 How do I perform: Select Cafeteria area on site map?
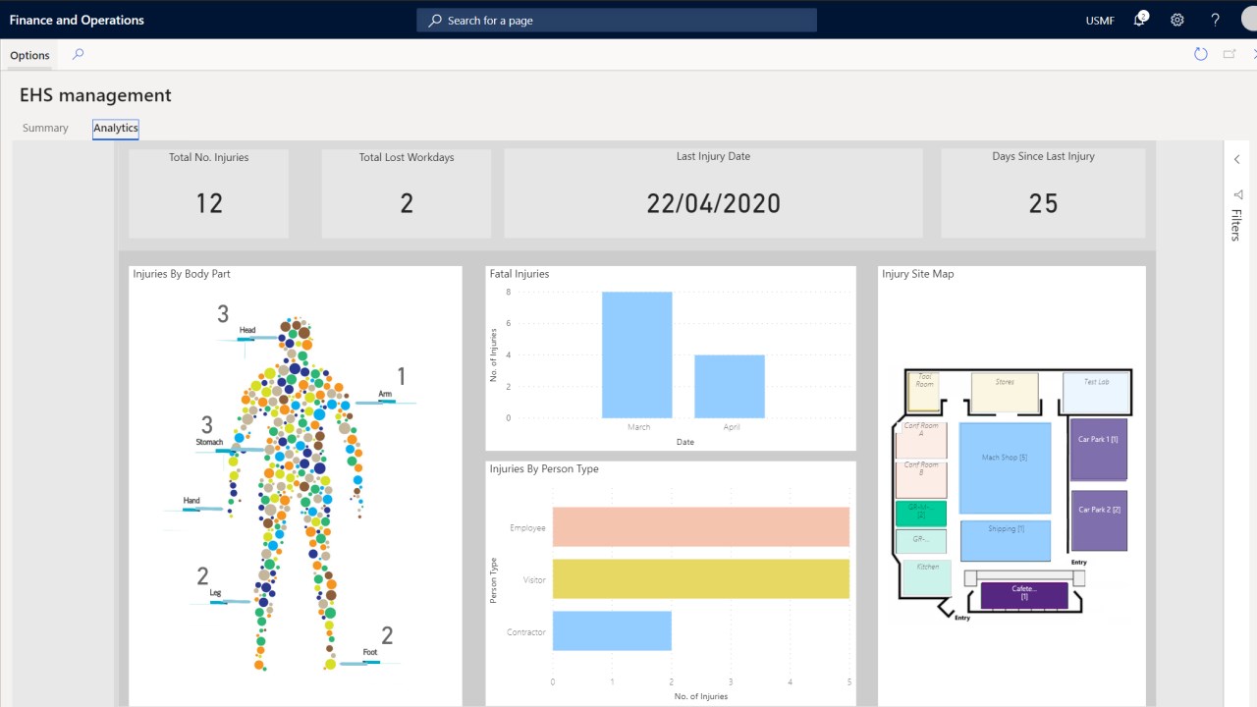coord(1024,594)
